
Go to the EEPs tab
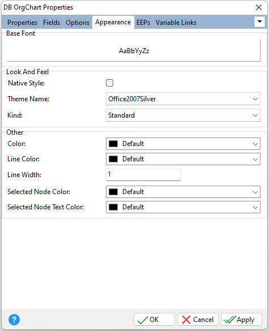[x=143, y=23]
